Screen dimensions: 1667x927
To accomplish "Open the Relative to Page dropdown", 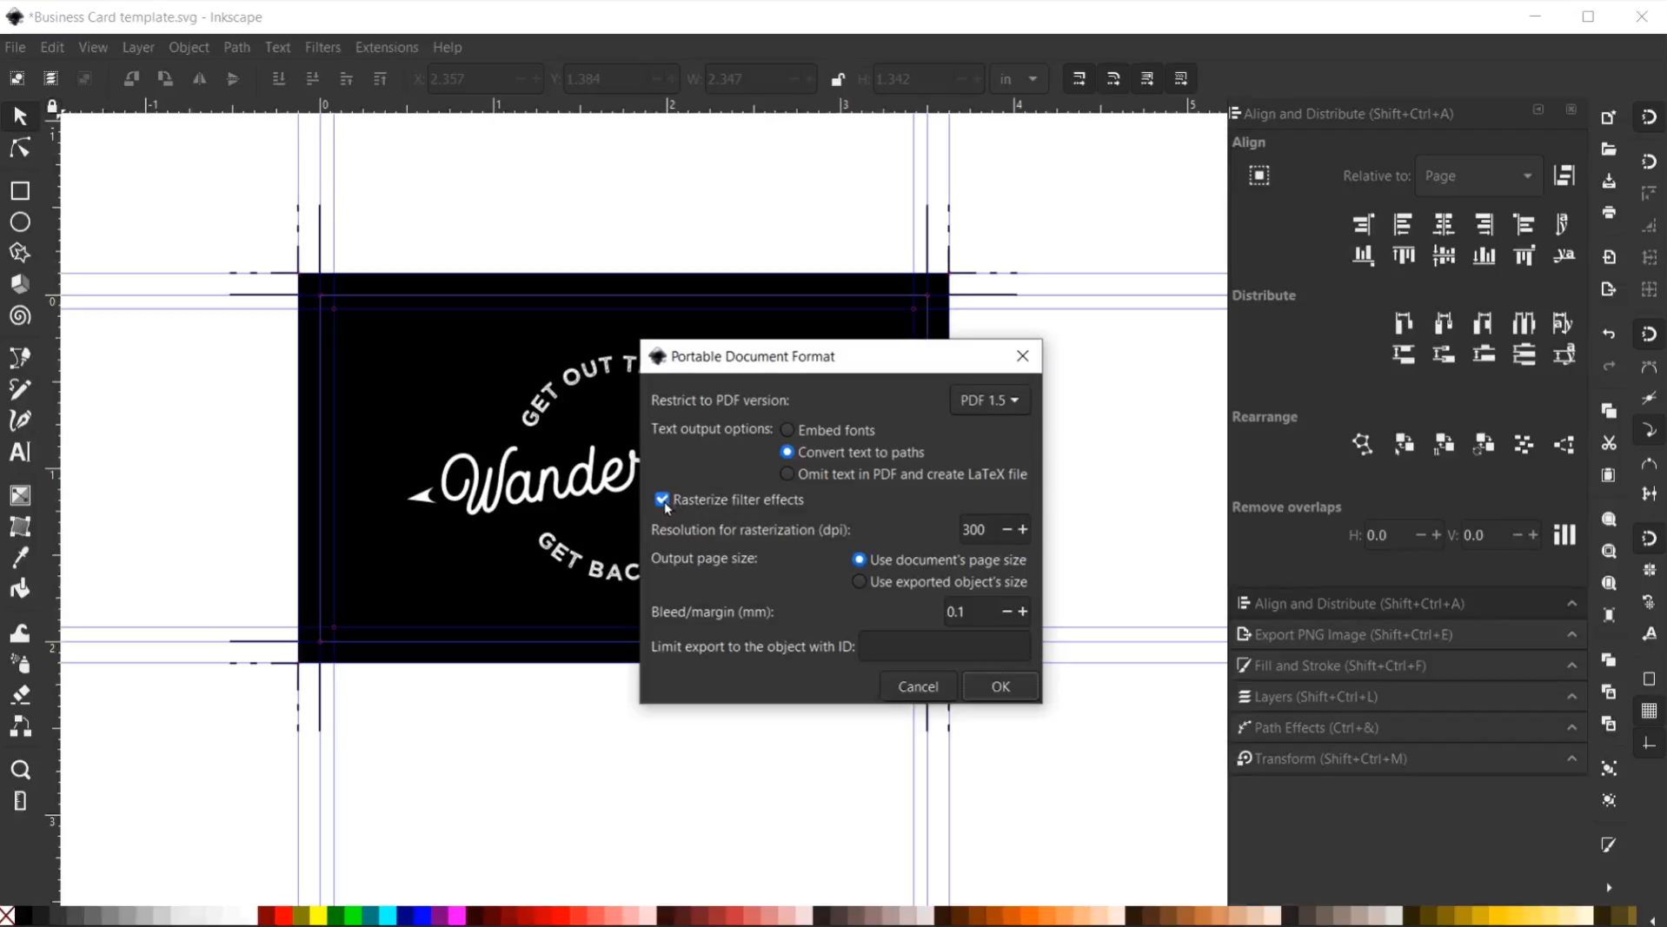I will tap(1478, 176).
